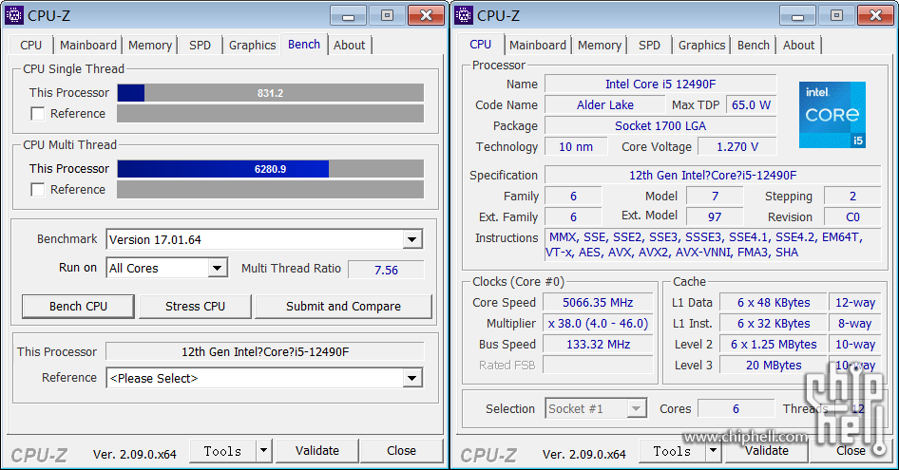Select CPU tab in right window

click(481, 44)
